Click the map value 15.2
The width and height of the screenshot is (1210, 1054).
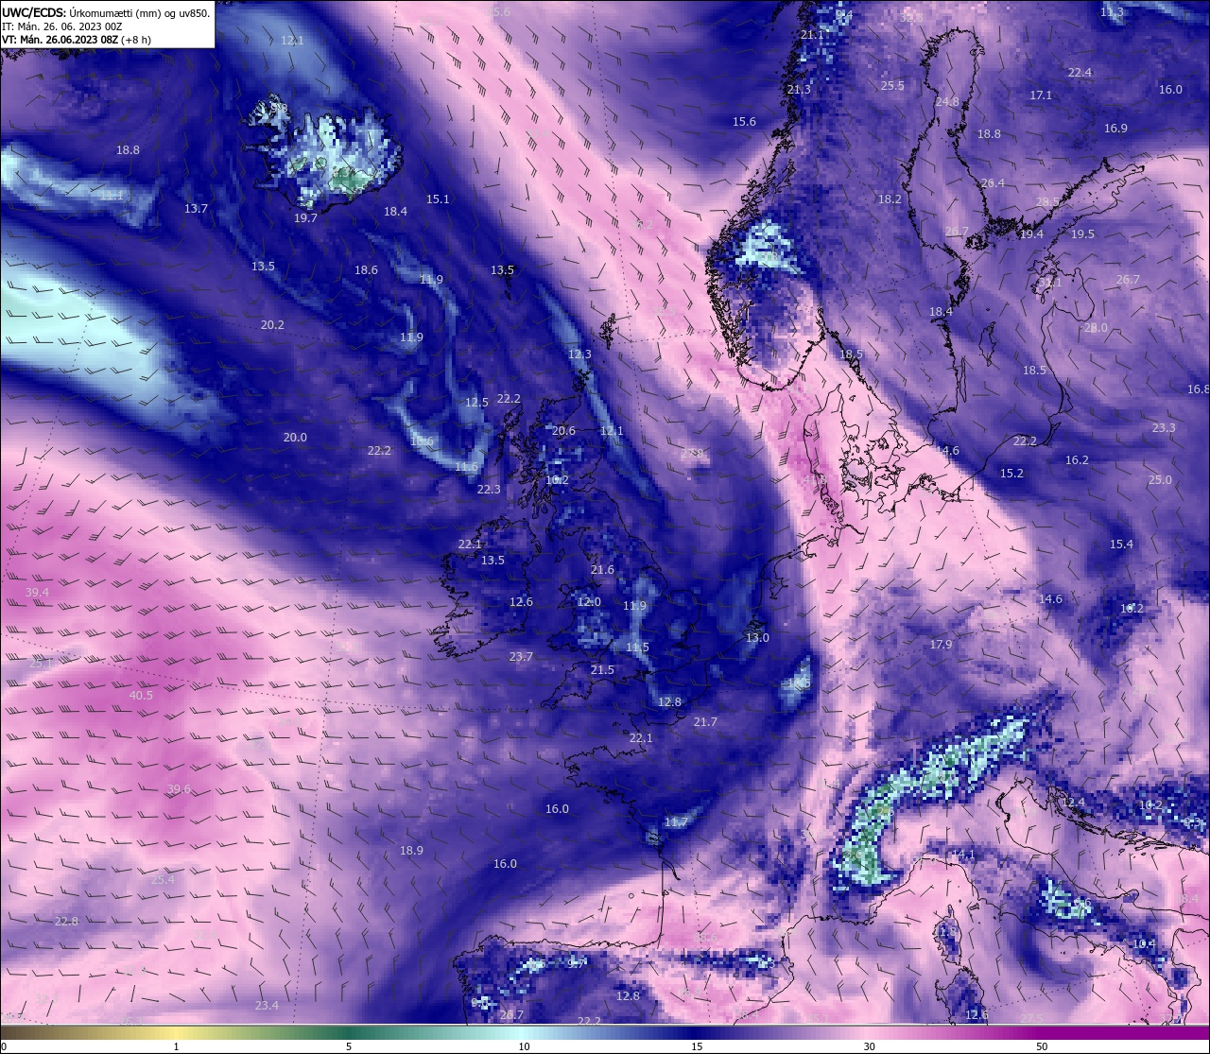[x=1011, y=473]
